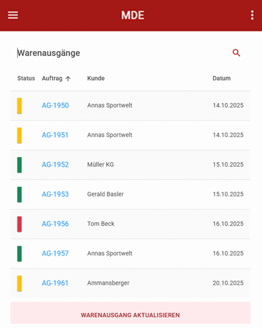Click the red search magnifier icon
The height and width of the screenshot is (328, 262).
pos(236,53)
